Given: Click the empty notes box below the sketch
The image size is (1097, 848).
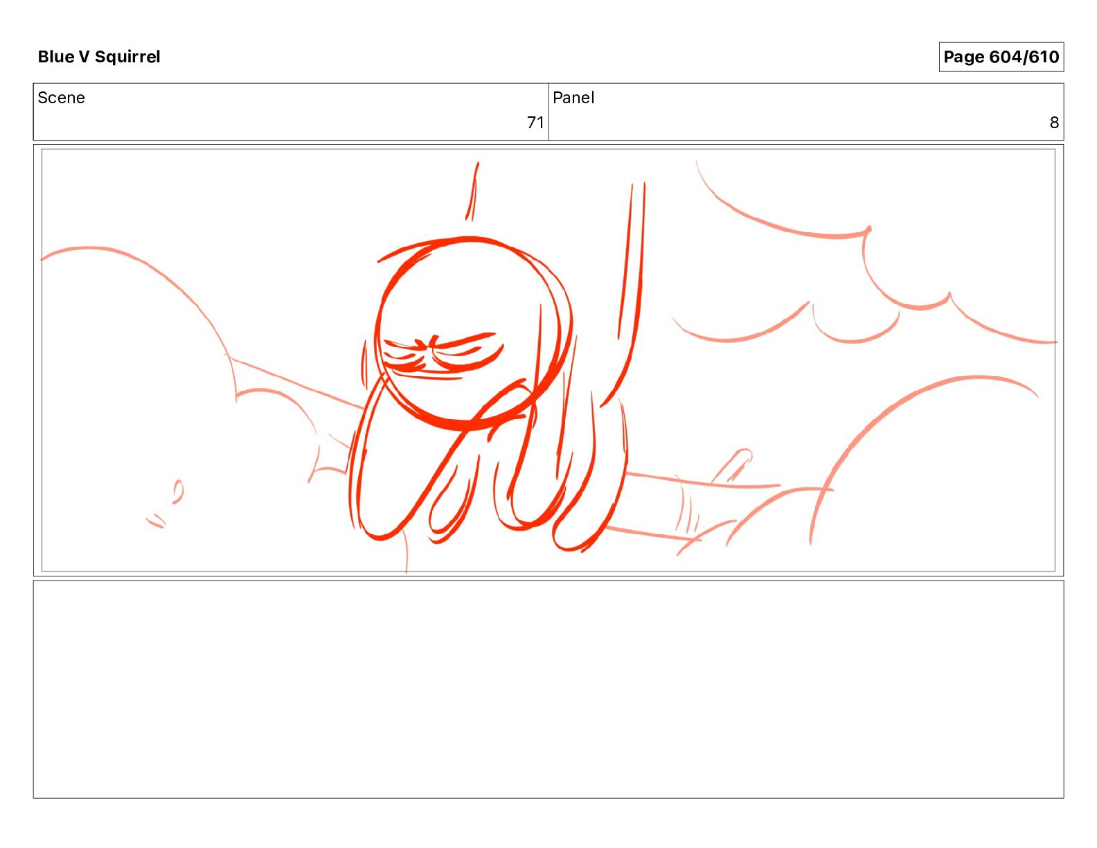Looking at the screenshot, I should coord(548,689).
